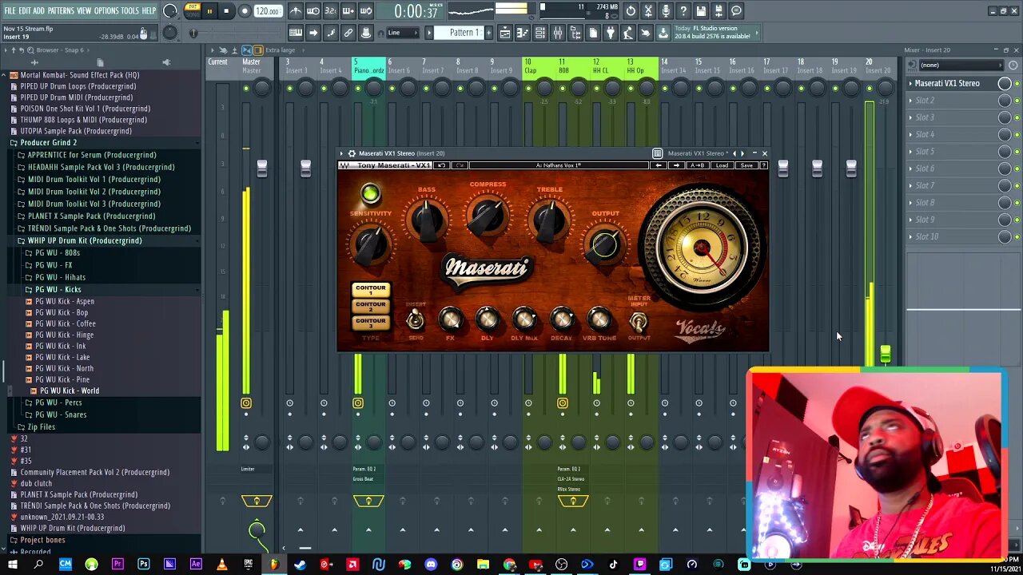Screen dimensions: 1023x575
Task: Open Photoshop from the Windows taskbar
Action: (143, 565)
